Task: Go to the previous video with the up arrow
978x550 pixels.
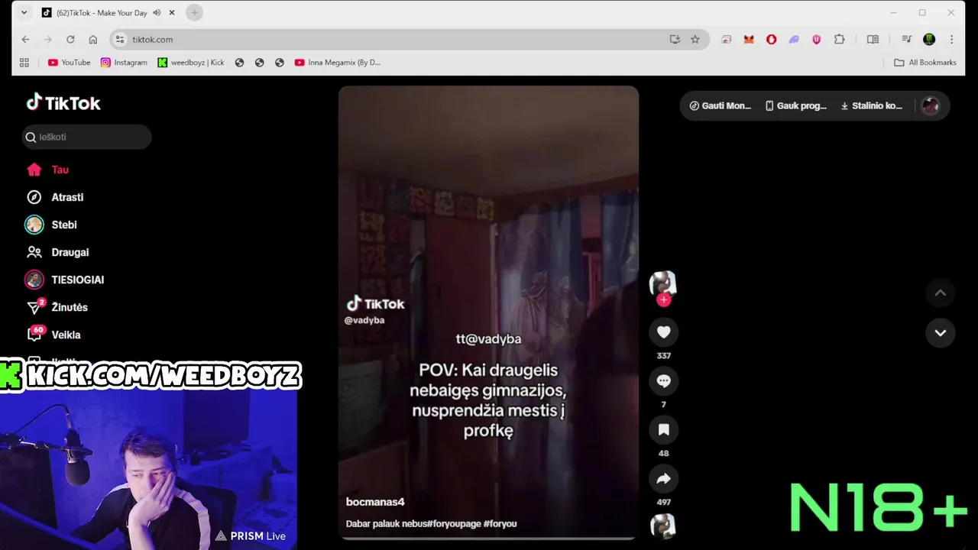Action: tap(940, 293)
